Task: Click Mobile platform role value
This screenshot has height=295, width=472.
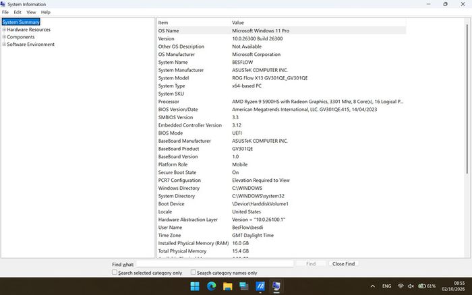Action: (x=240, y=164)
